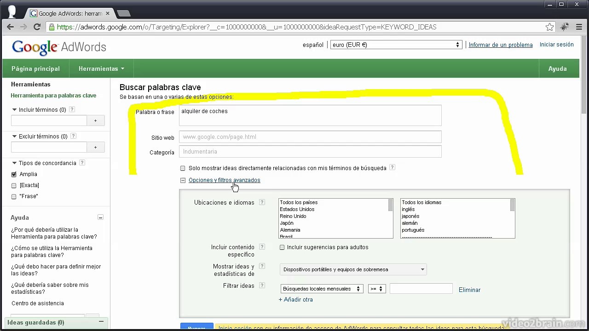Image resolution: width=589 pixels, height=331 pixels.
Task: Click the filter value field beside >=
Action: (x=421, y=289)
